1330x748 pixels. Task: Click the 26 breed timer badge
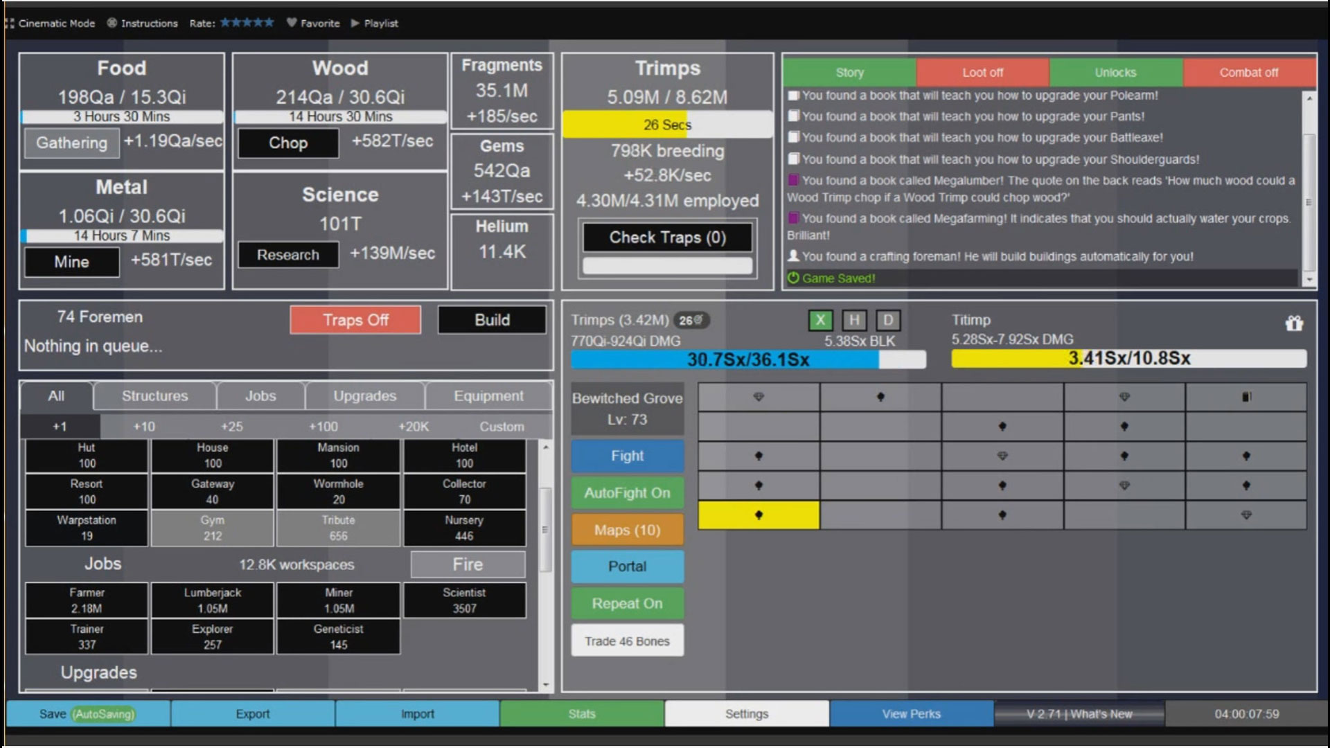pyautogui.click(x=691, y=320)
